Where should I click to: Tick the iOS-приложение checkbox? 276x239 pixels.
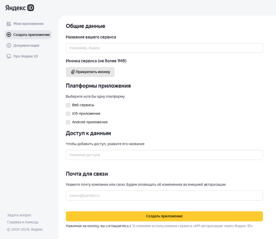tap(68, 113)
